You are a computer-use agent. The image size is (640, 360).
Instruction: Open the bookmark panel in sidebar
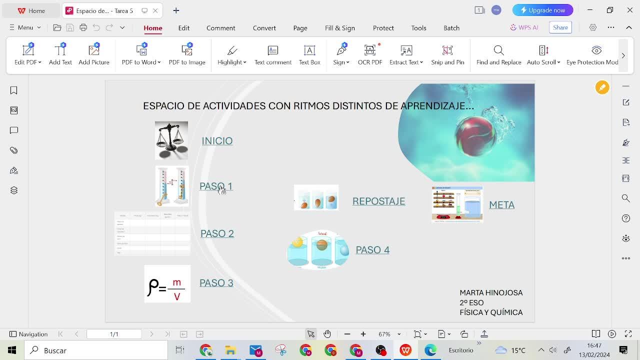coord(14,90)
